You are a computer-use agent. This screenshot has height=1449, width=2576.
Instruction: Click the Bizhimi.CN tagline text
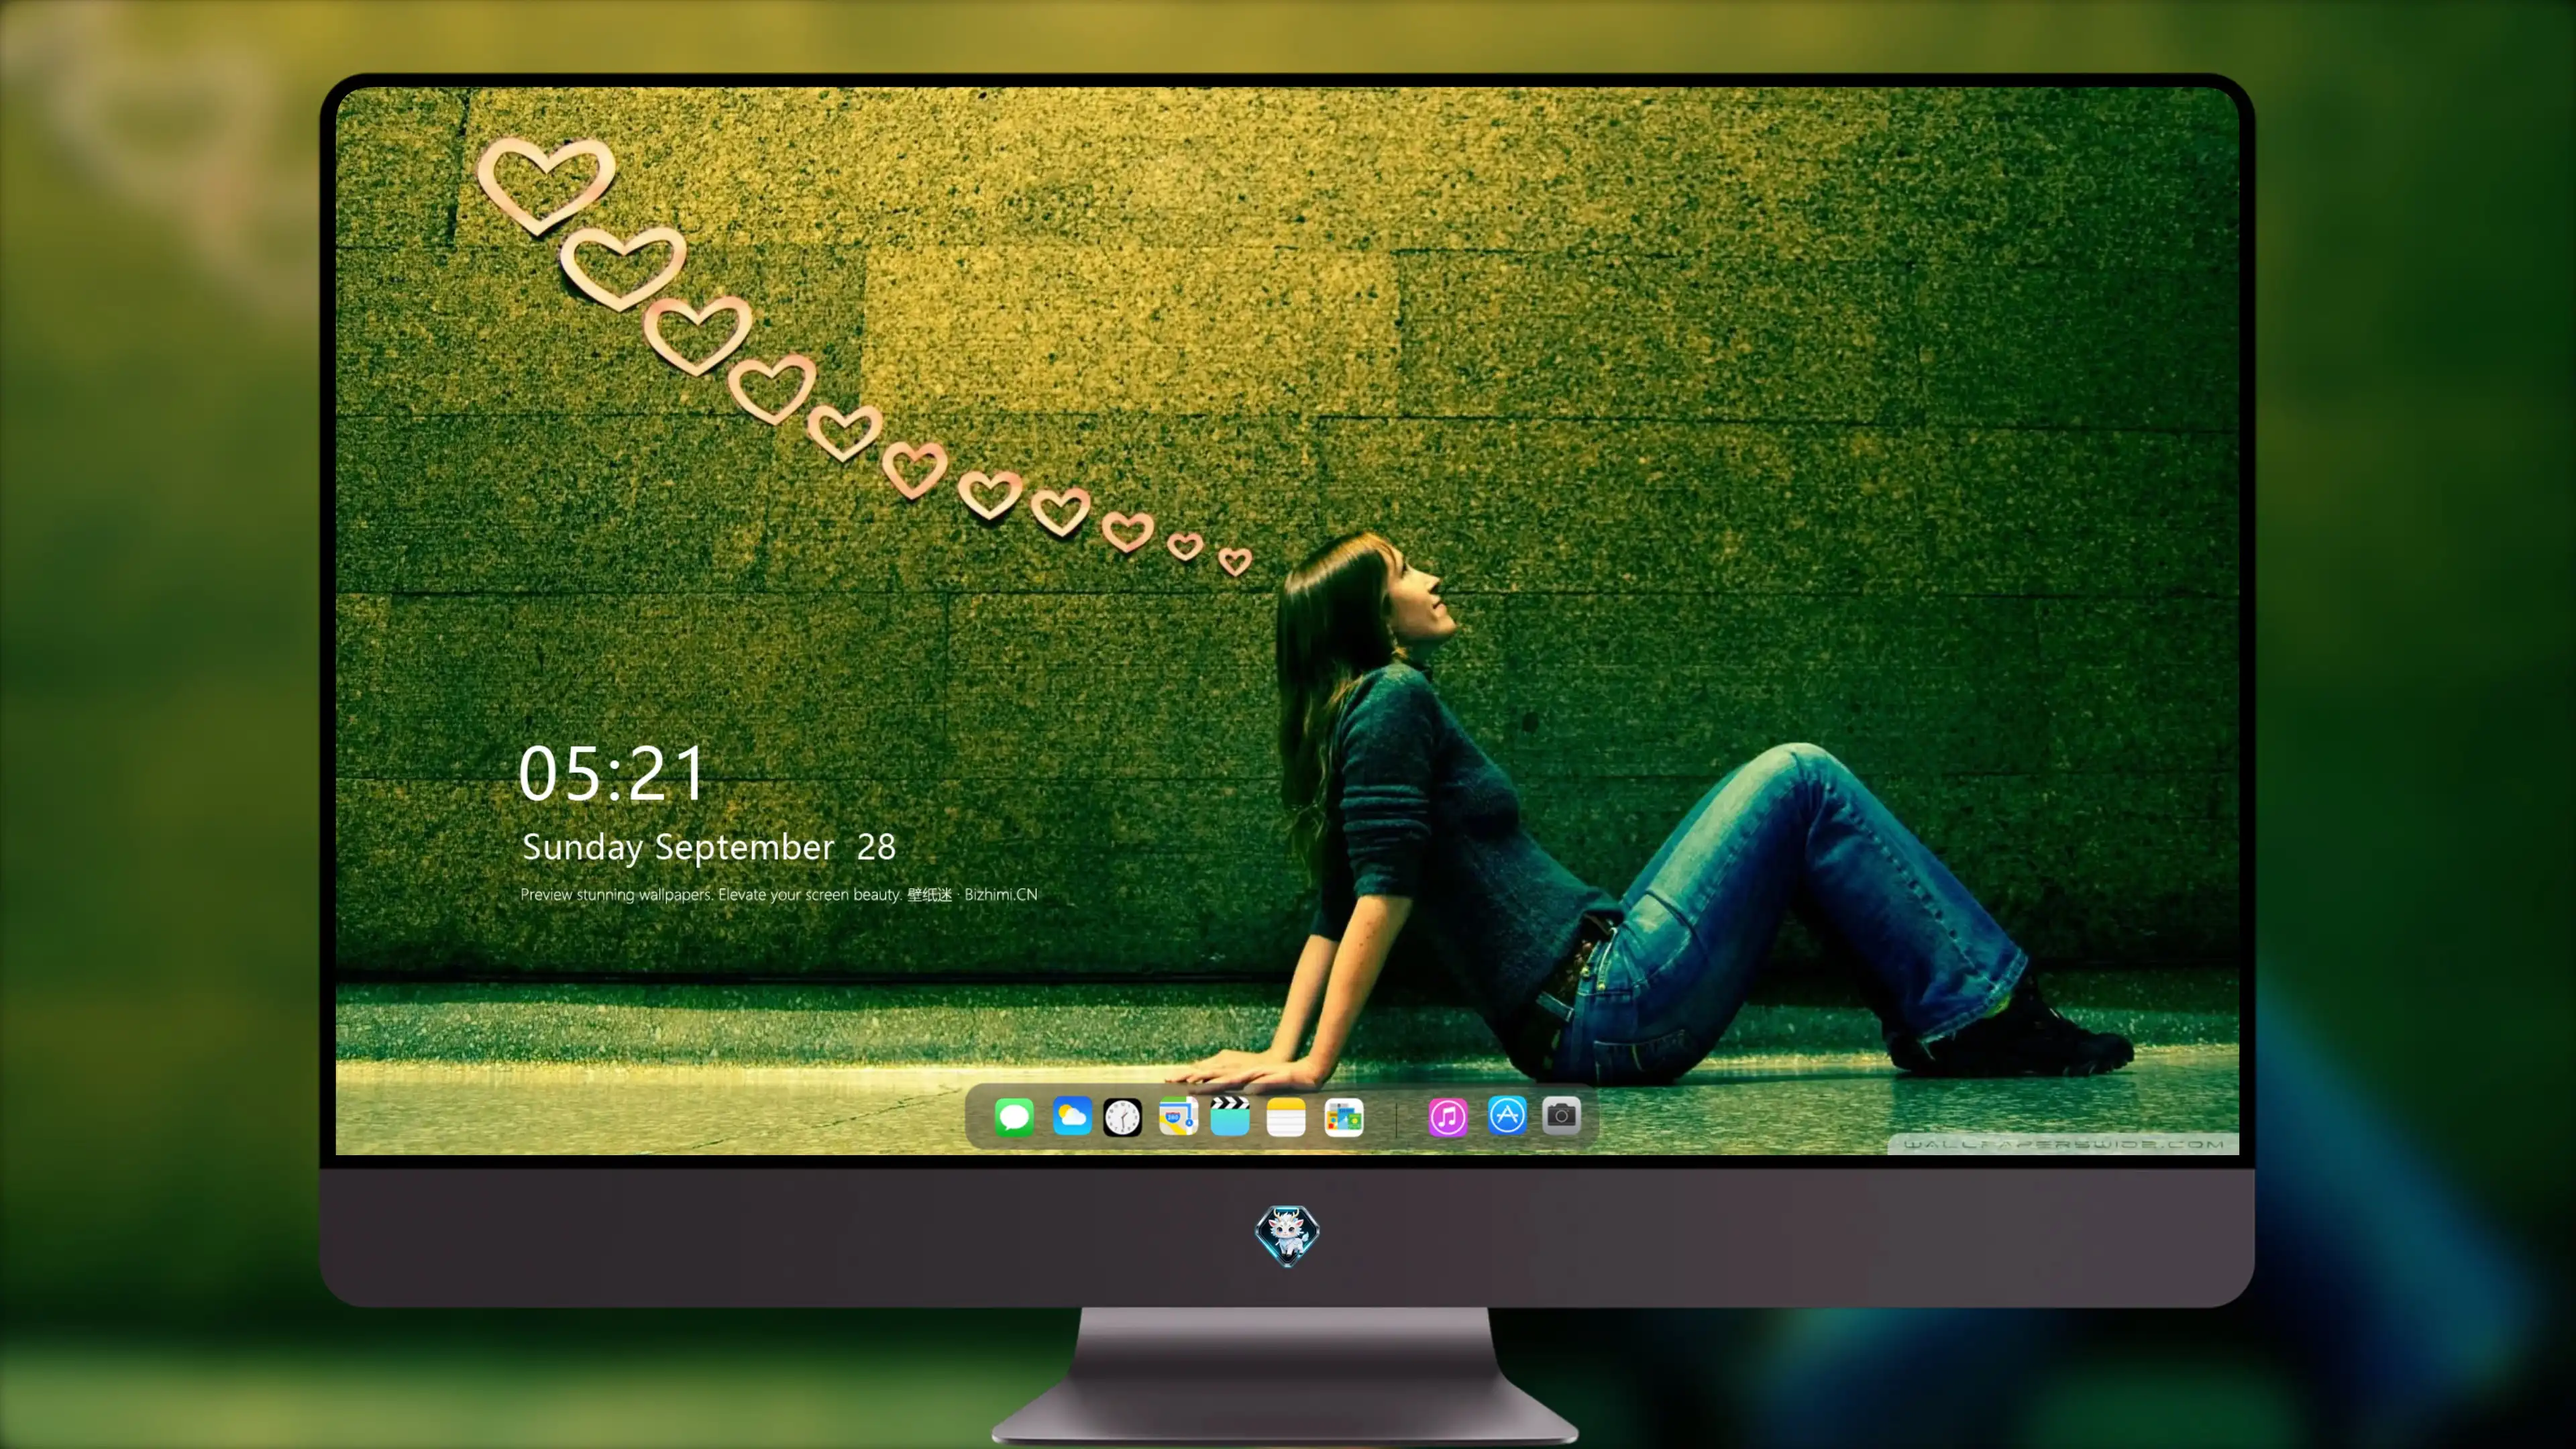(x=779, y=895)
